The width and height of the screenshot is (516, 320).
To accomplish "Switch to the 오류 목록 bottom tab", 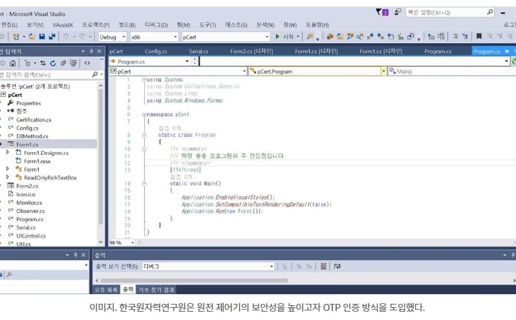I will pos(106,290).
